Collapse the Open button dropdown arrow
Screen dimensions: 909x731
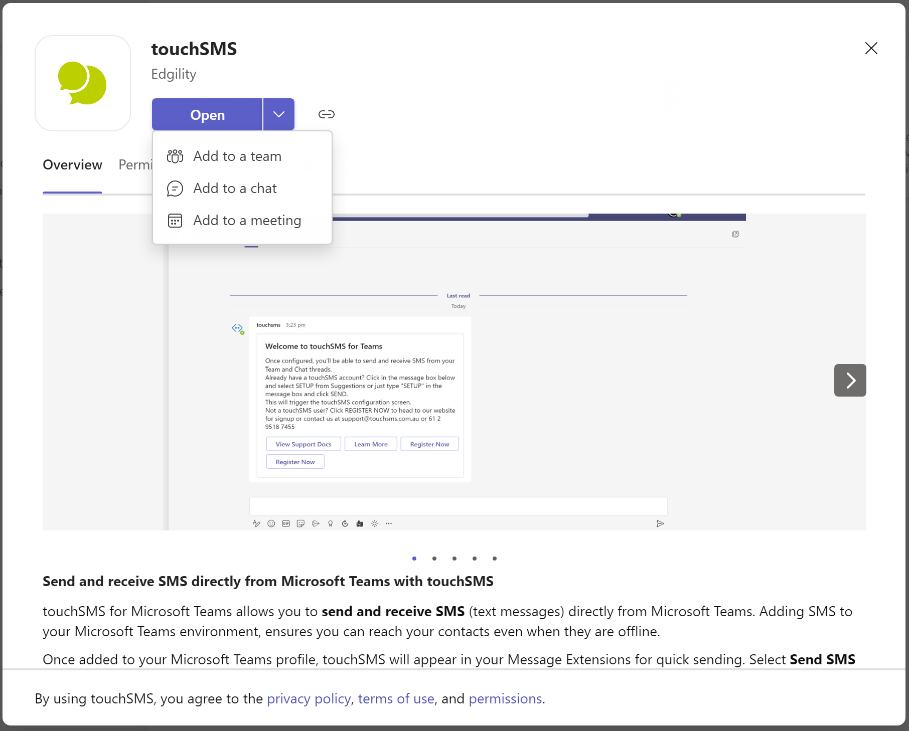point(279,115)
